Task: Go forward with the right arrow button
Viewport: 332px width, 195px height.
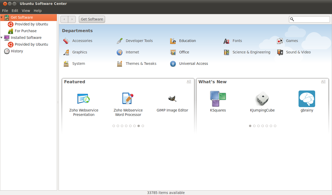Action: point(72,19)
